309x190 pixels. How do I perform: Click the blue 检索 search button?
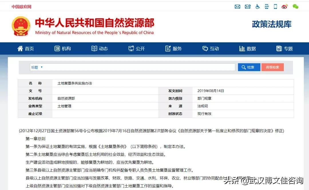[x=249, y=67]
